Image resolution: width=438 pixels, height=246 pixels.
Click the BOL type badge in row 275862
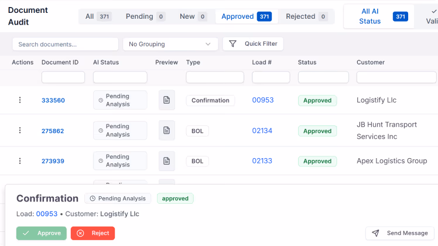click(197, 131)
